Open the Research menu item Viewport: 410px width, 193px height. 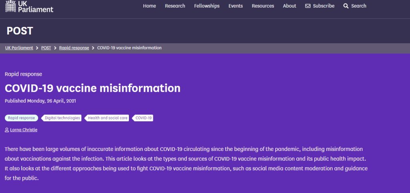point(175,6)
